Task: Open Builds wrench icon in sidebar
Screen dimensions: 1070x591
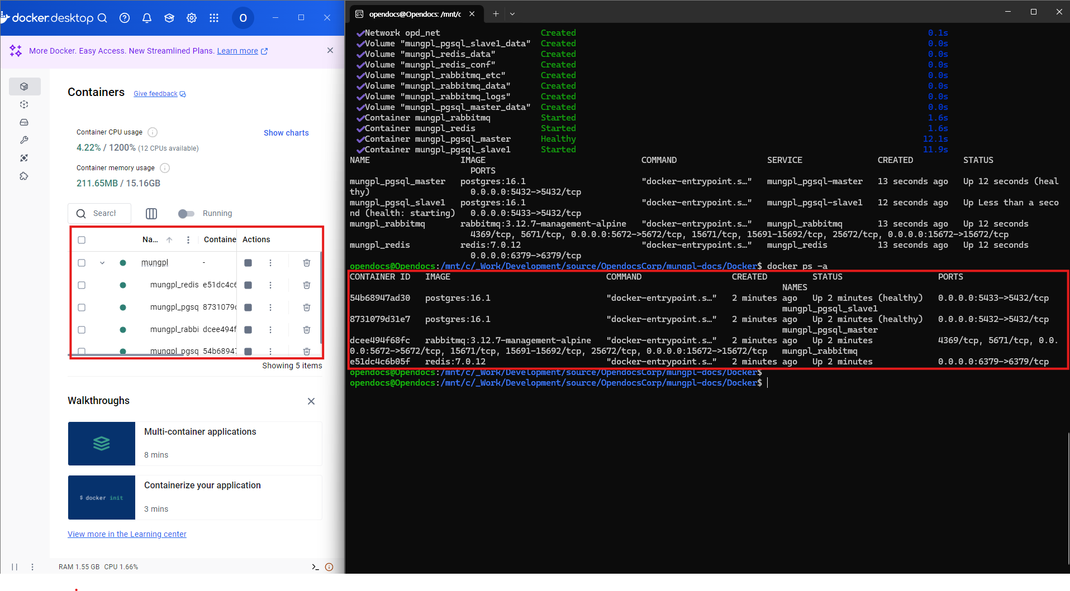Action: point(24,140)
